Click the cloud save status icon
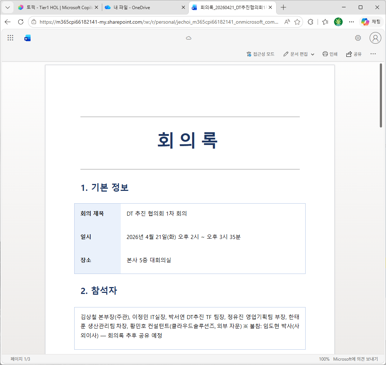Screen dimensions: 386x365 (188, 38)
